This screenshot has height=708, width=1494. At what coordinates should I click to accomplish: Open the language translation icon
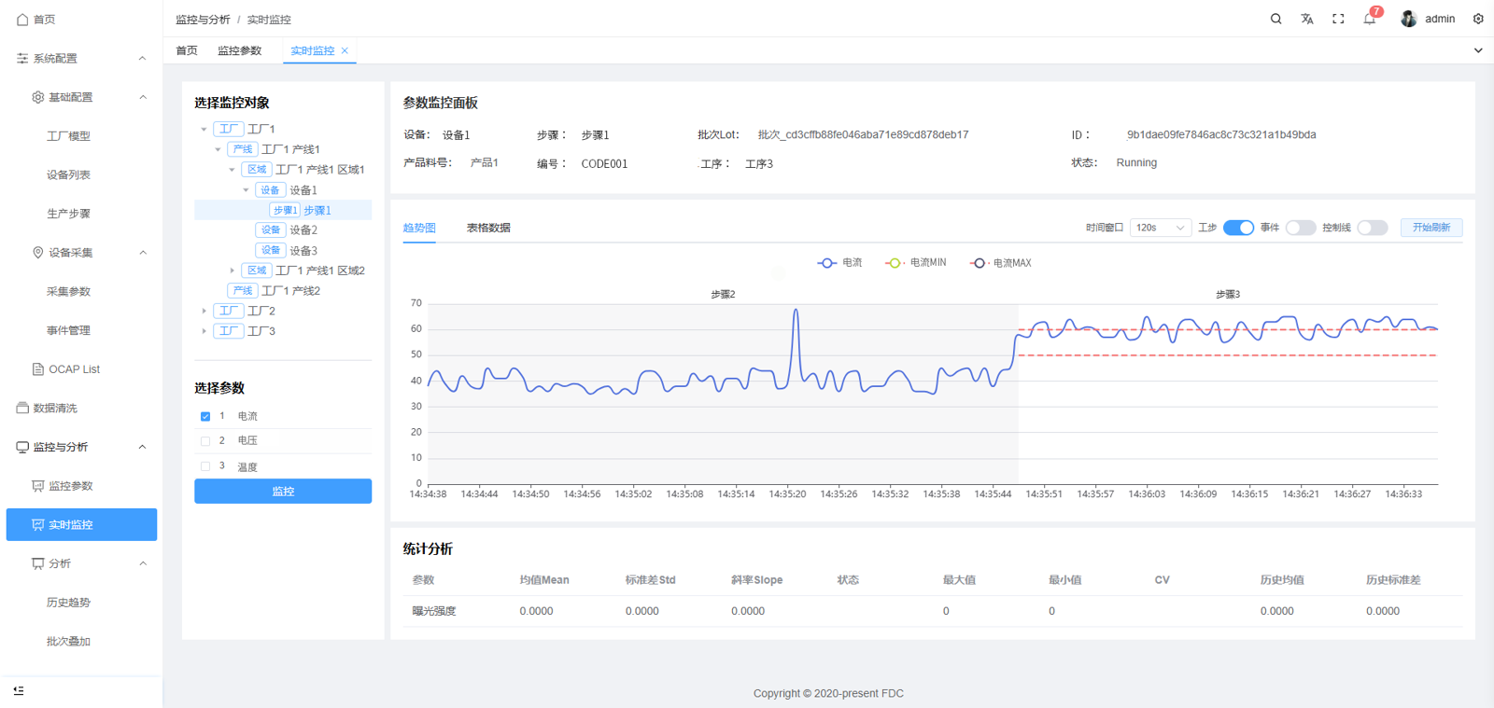coord(1307,19)
